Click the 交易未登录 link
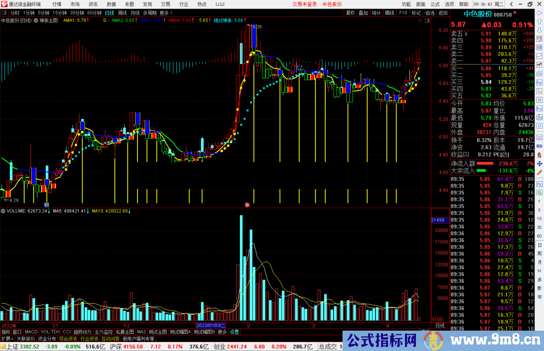Viewport: 544px width, 351px height. pos(304,4)
